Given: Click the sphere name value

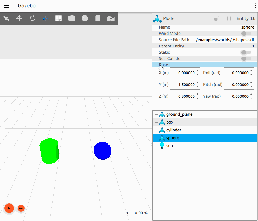Looking at the screenshot, I should tap(248, 27).
